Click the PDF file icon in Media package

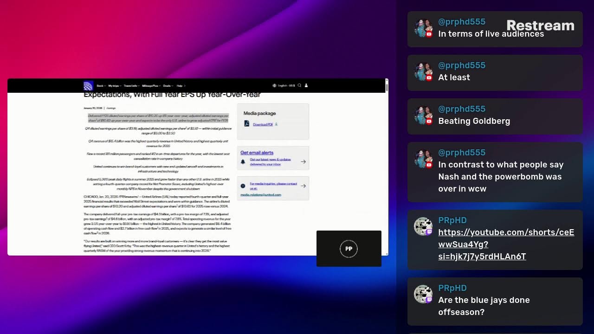[x=246, y=124]
